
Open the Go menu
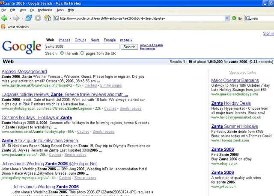[32, 10]
